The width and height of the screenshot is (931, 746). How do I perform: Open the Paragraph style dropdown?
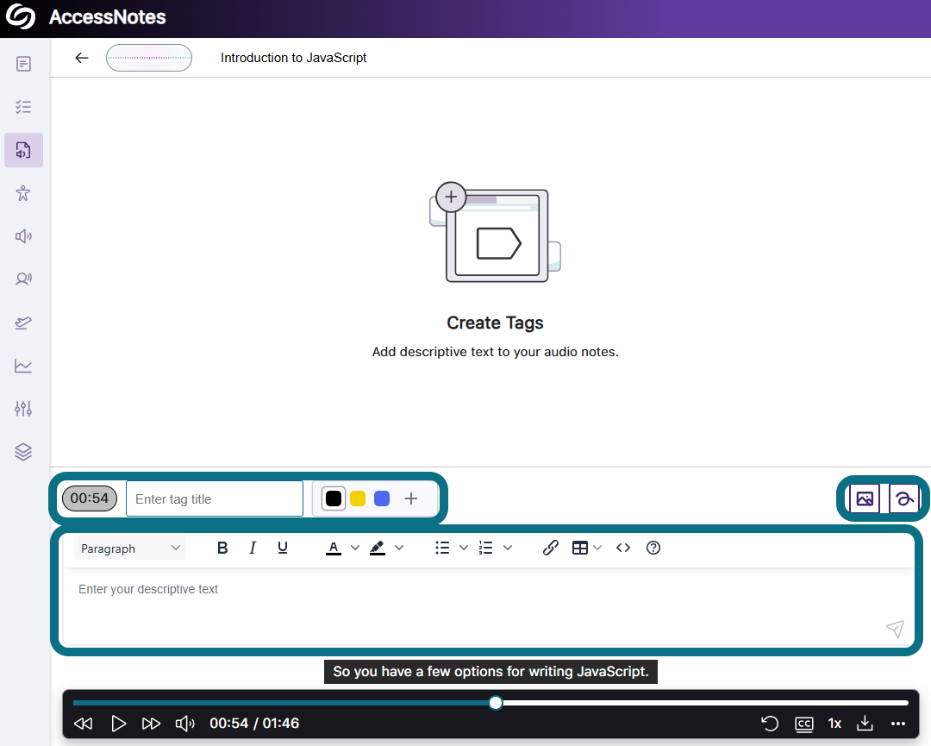[130, 549]
